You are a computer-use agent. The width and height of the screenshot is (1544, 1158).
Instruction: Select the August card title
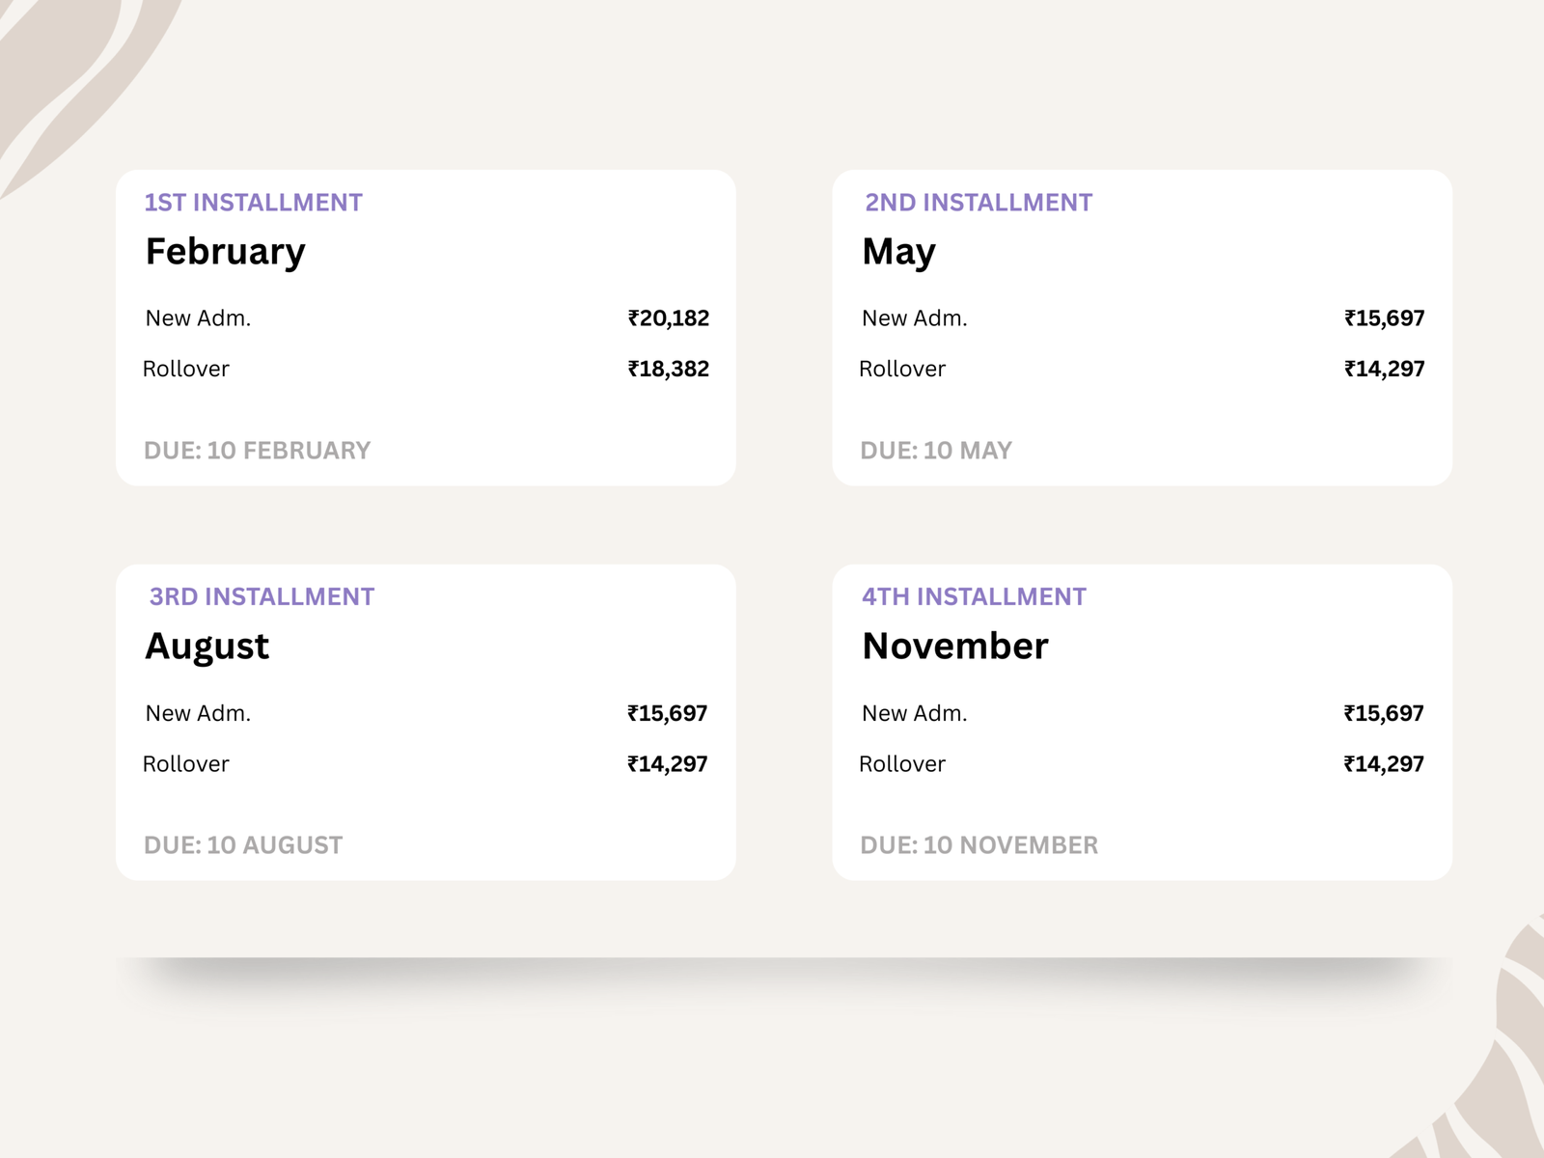coord(207,647)
